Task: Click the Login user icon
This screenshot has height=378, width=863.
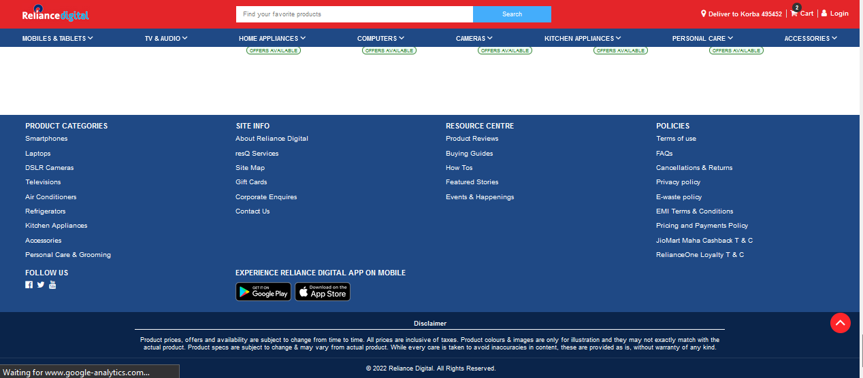Action: click(x=824, y=13)
